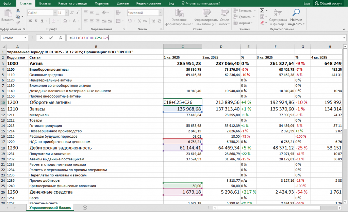
Task: Click the Clear eraser icon
Action: click(262, 23)
